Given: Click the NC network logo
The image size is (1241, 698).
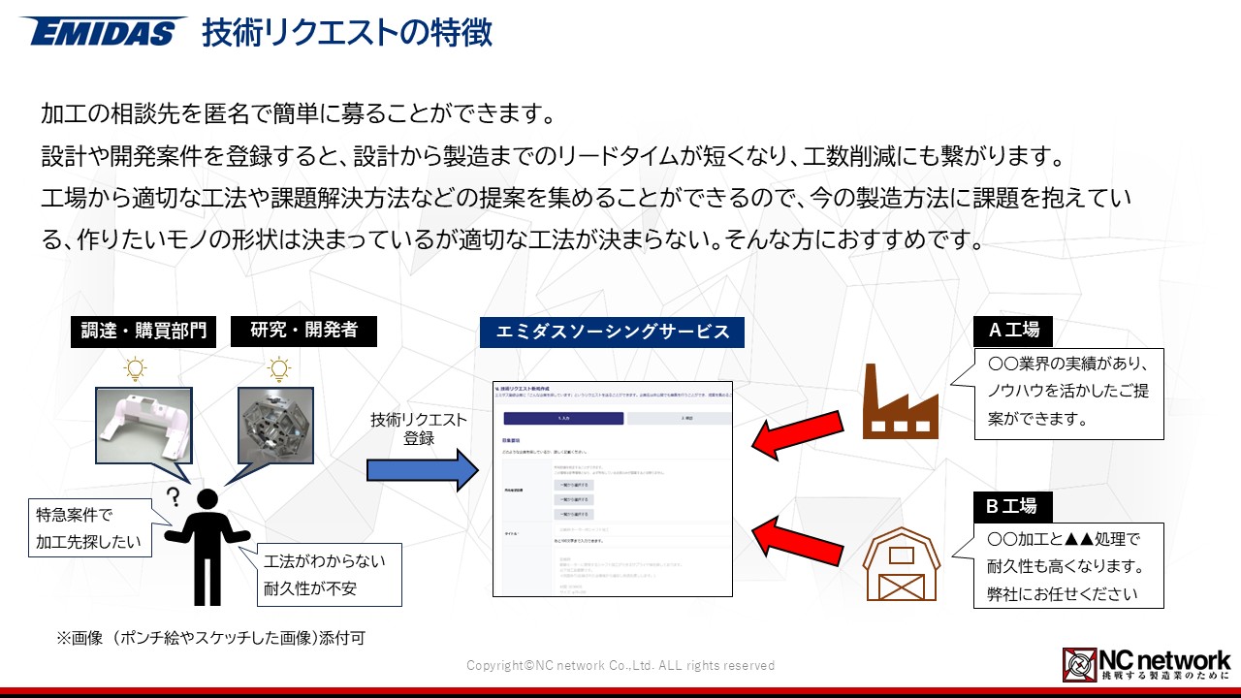Looking at the screenshot, I should pyautogui.click(x=1146, y=664).
